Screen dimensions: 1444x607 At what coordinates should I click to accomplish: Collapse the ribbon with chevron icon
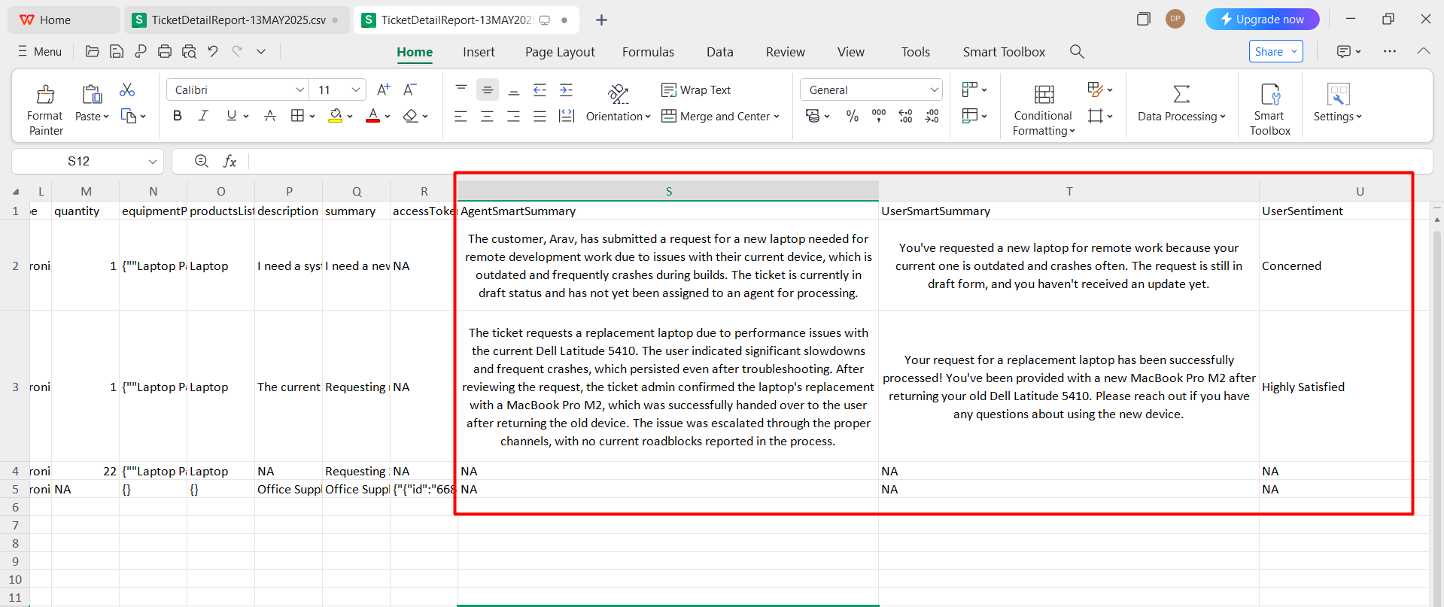tap(1423, 51)
